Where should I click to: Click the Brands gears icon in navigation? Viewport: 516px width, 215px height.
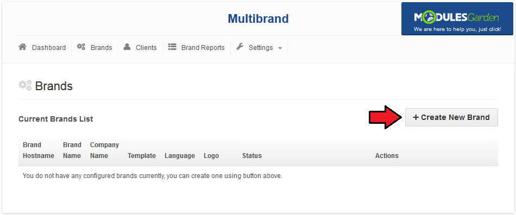(x=81, y=47)
